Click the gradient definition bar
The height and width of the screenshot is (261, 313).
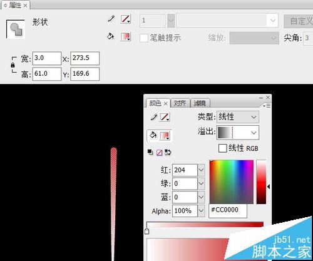[x=205, y=225]
